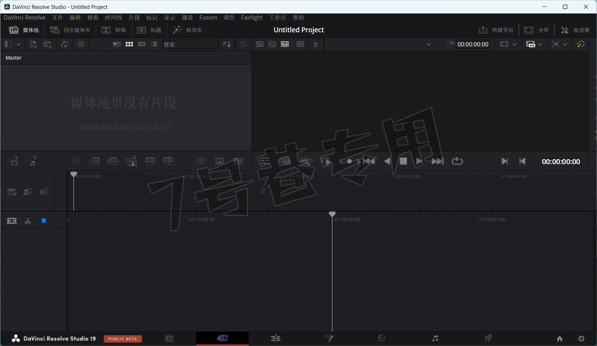Click the Split clip scissors icon
Viewport: 597px width, 346px height.
28,221
